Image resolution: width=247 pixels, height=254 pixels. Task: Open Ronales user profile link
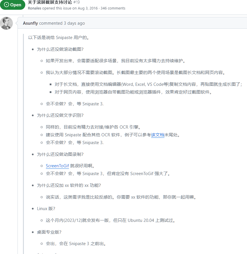click(34, 8)
